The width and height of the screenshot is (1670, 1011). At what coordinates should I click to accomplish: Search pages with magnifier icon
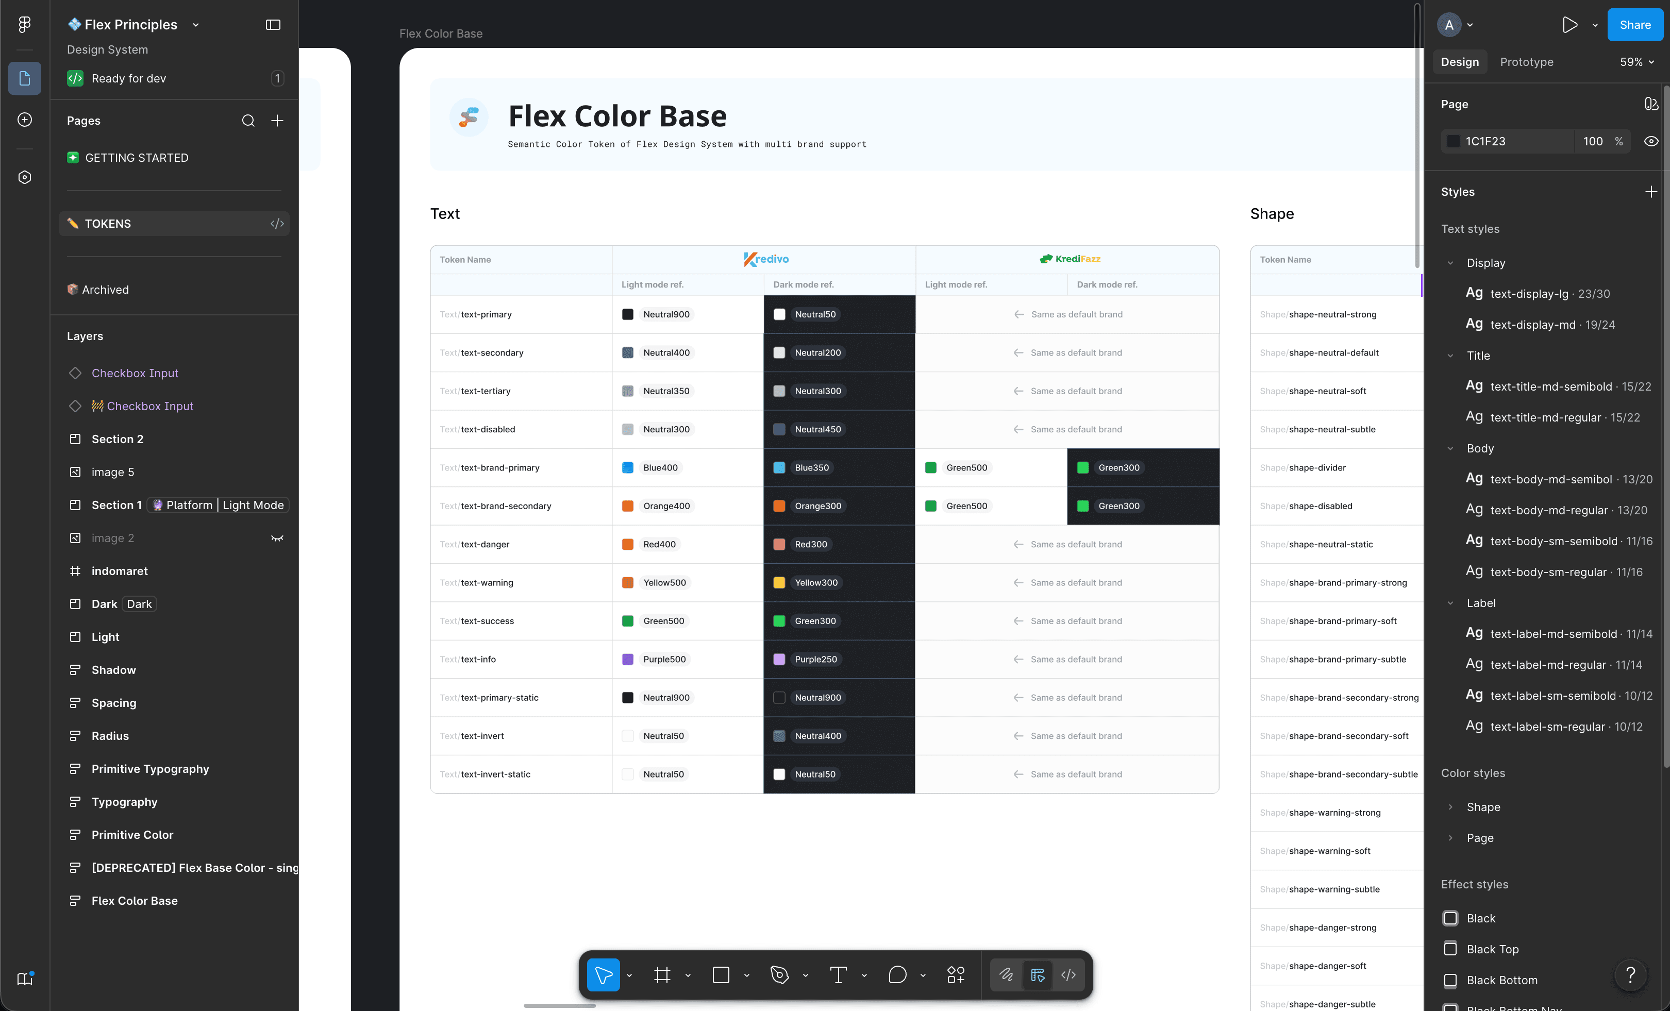(x=249, y=121)
